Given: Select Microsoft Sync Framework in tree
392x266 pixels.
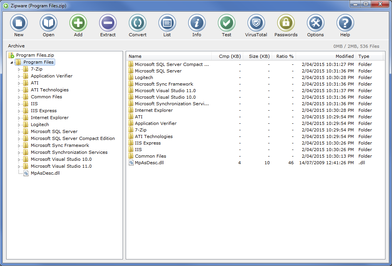Looking at the screenshot, I should pyautogui.click(x=60, y=145).
